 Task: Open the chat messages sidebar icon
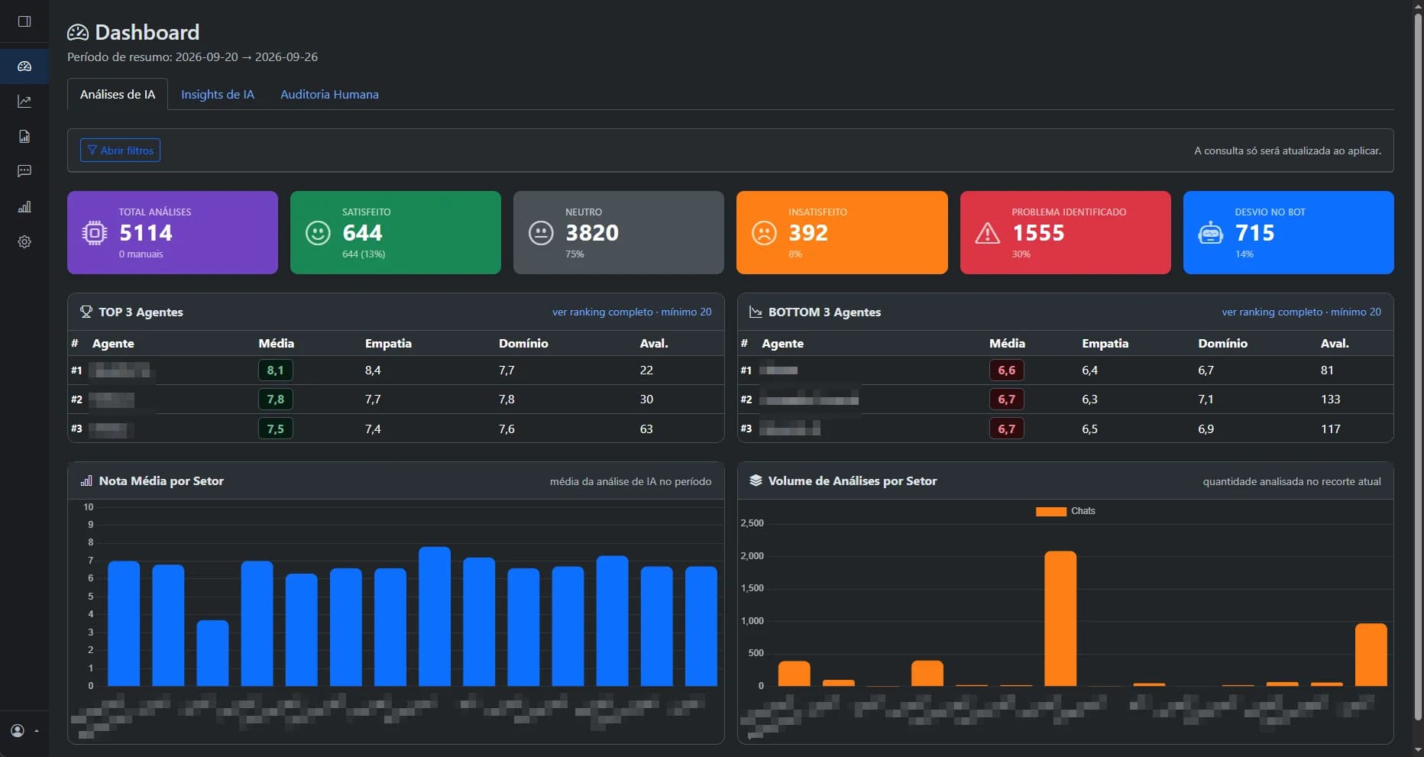tap(24, 171)
